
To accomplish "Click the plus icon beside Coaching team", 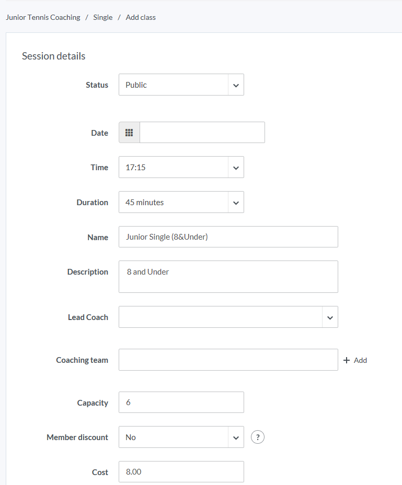I will pos(347,360).
